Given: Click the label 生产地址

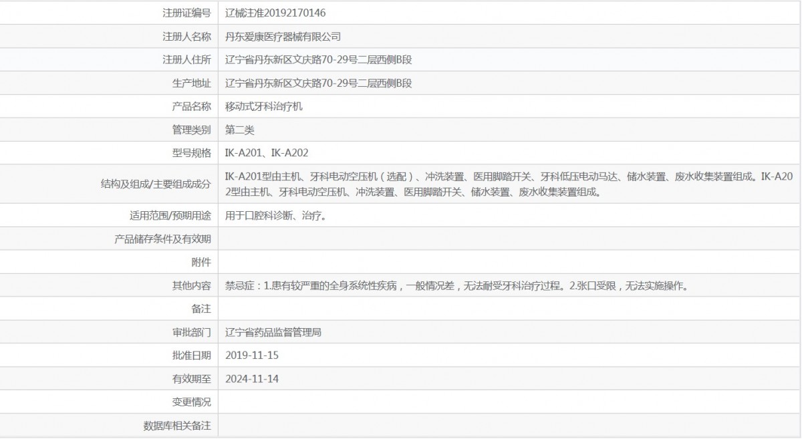Looking at the screenshot, I should [x=191, y=84].
